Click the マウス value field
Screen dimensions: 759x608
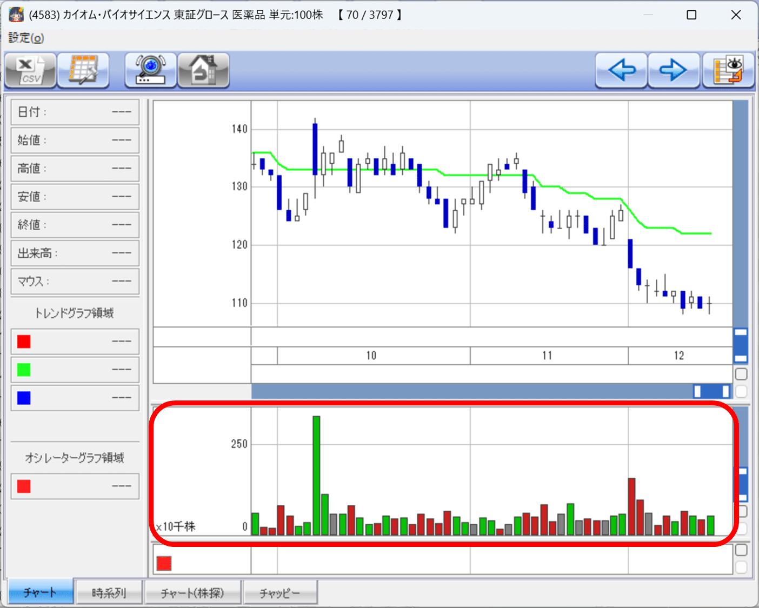(75, 281)
